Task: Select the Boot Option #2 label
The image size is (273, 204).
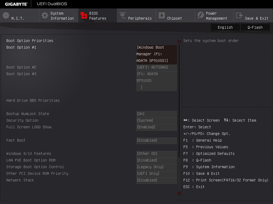Action: (x=21, y=67)
